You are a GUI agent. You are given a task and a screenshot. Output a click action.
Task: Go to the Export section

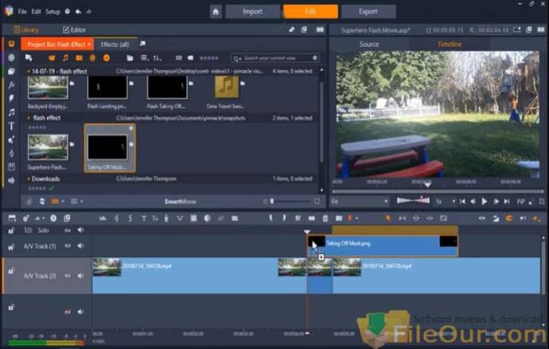368,12
